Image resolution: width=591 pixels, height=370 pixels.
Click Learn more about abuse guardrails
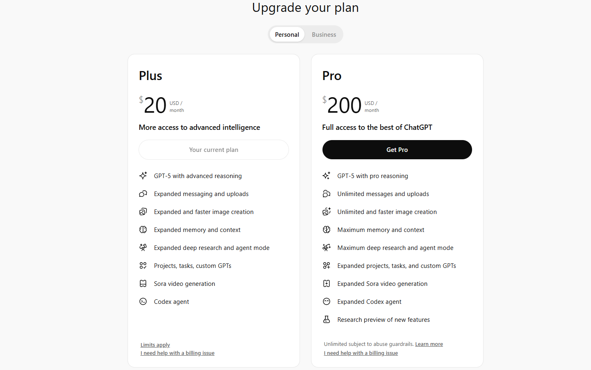tap(429, 344)
